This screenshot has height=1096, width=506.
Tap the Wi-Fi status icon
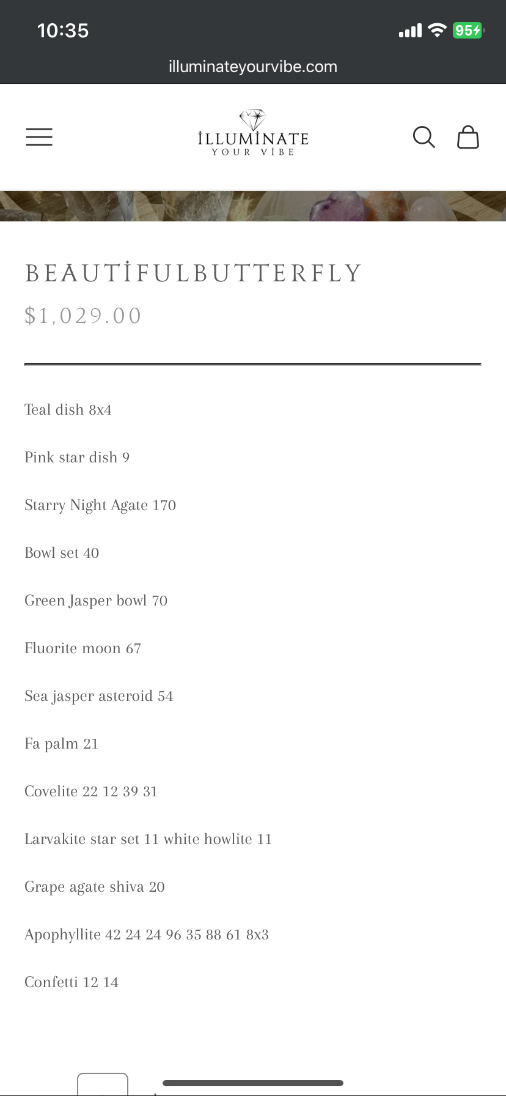(437, 30)
